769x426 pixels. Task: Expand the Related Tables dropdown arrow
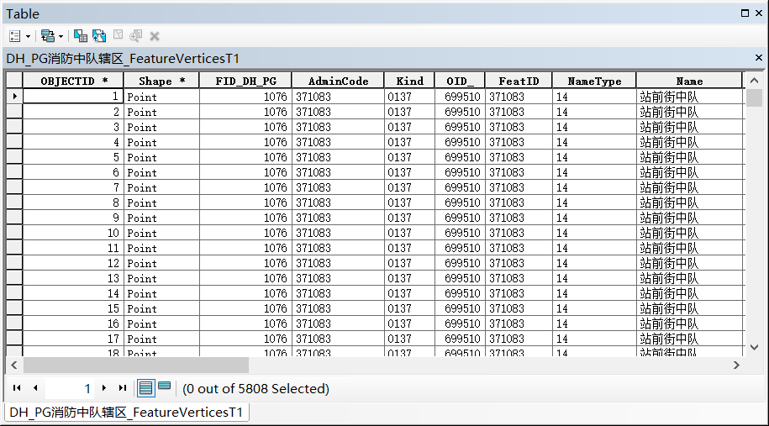61,36
